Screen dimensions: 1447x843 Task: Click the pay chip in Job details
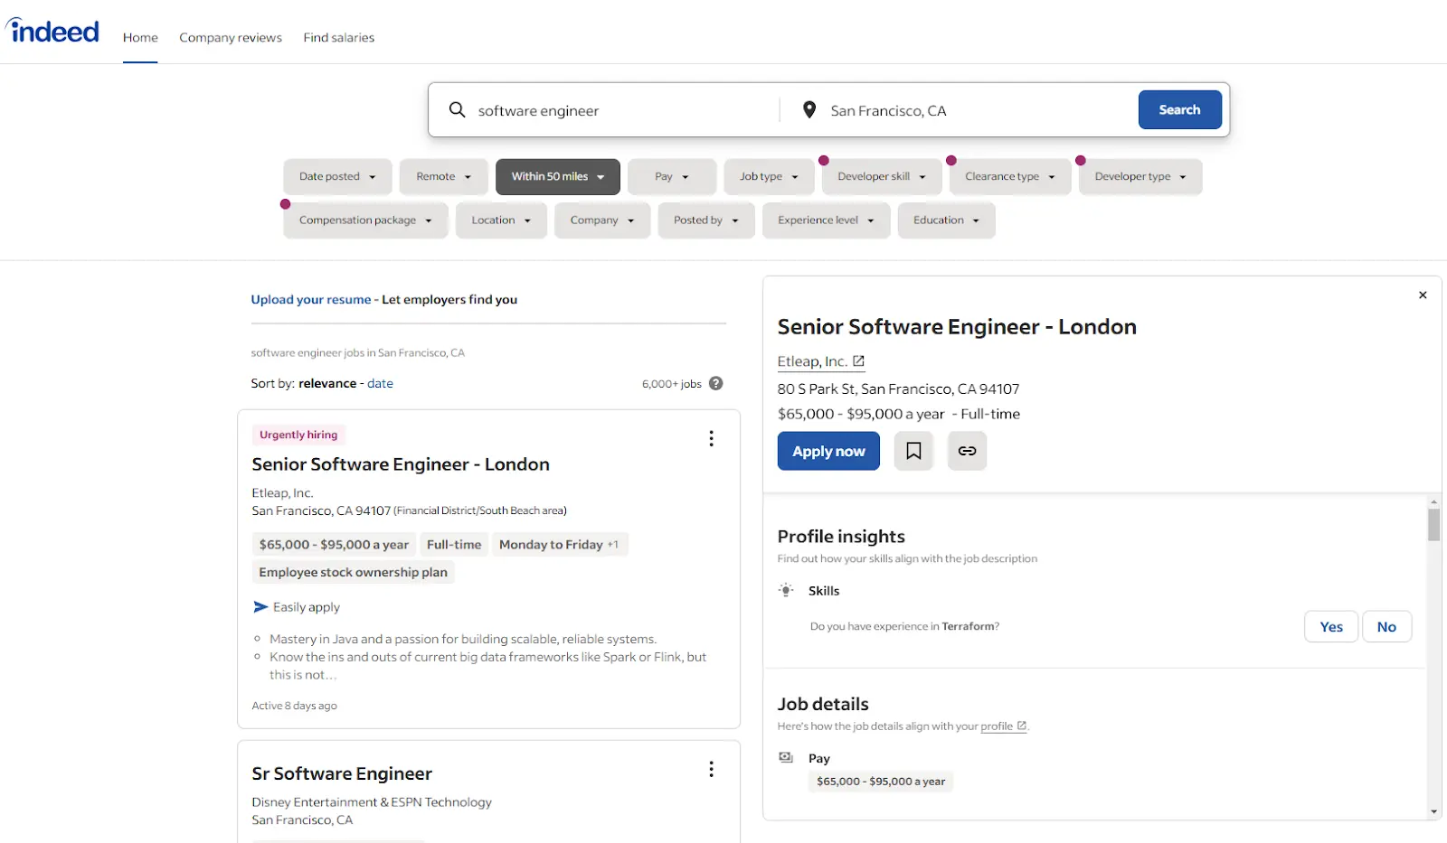[881, 782]
